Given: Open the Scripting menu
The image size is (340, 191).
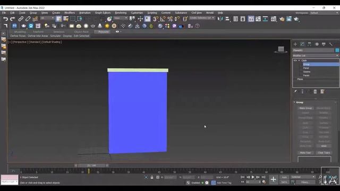Looking at the screenshot, I should point(152,13).
